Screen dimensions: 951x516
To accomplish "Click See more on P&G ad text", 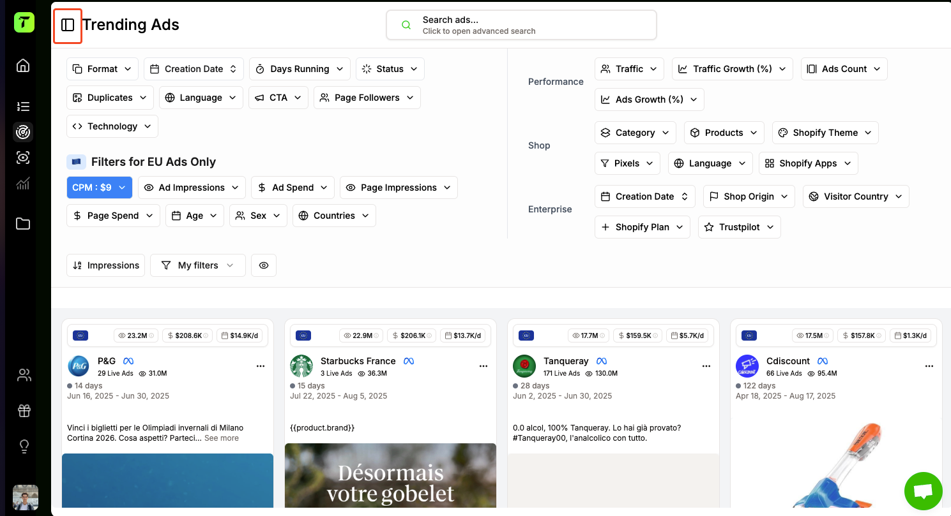I will [x=222, y=438].
